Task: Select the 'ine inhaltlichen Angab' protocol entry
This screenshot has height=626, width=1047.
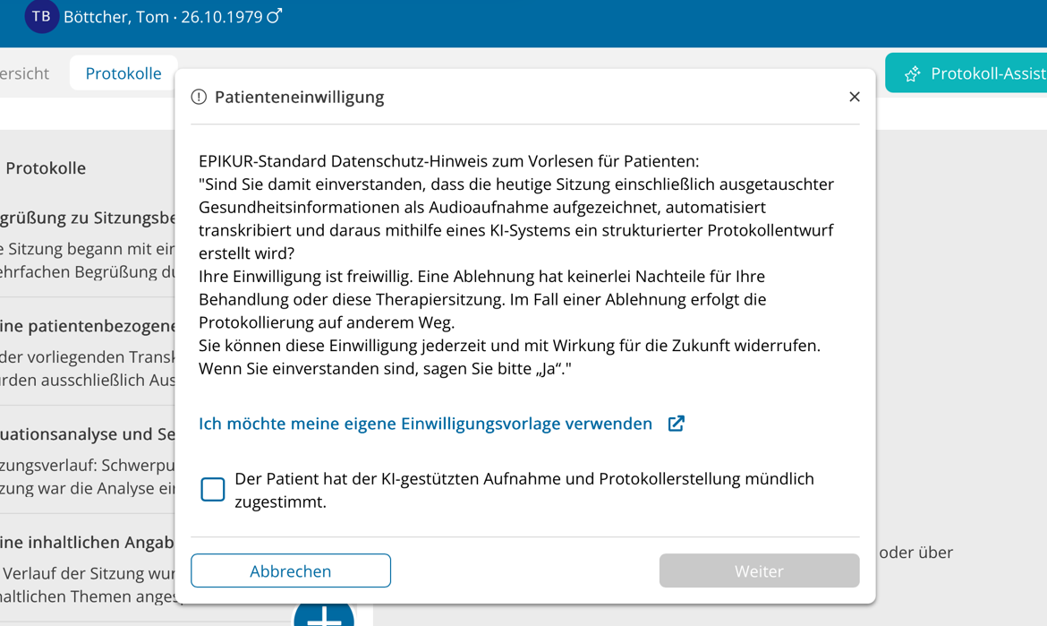Action: tap(88, 569)
